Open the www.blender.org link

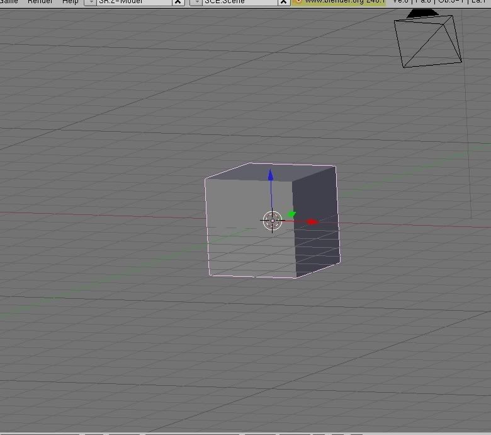pyautogui.click(x=339, y=2)
